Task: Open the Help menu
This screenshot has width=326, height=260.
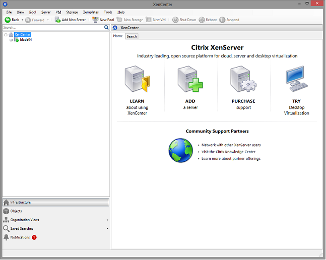Action: 121,12
